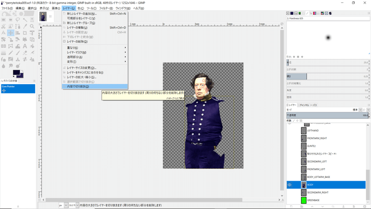Open brush editor dock configure tab menu
371x209 pixels.
pos(369,13)
